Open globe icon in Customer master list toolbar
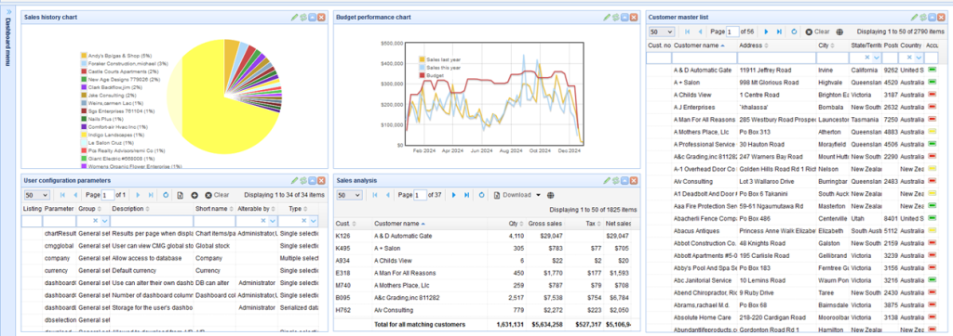This screenshot has height=336, width=953. click(840, 32)
